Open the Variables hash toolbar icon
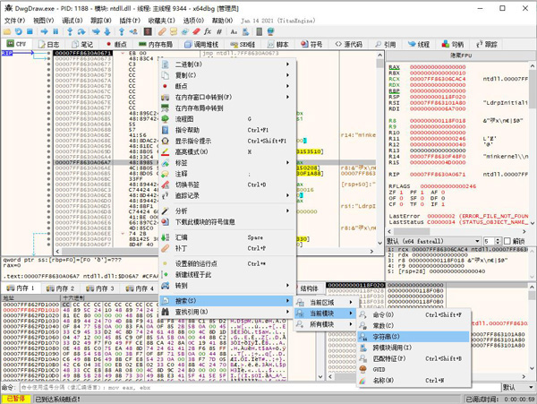Screen dimensions: 537x404 [219, 32]
